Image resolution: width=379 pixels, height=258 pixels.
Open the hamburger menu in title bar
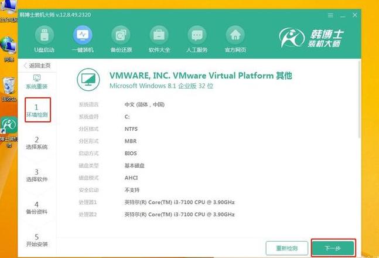[x=330, y=15]
